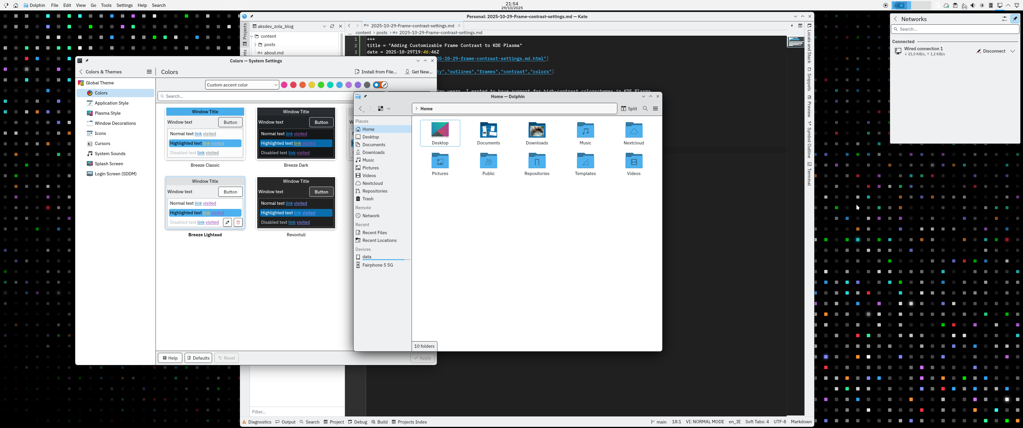Viewport: 1023px width, 428px height.
Task: Click the Split view button in Dolphin
Action: click(629, 108)
